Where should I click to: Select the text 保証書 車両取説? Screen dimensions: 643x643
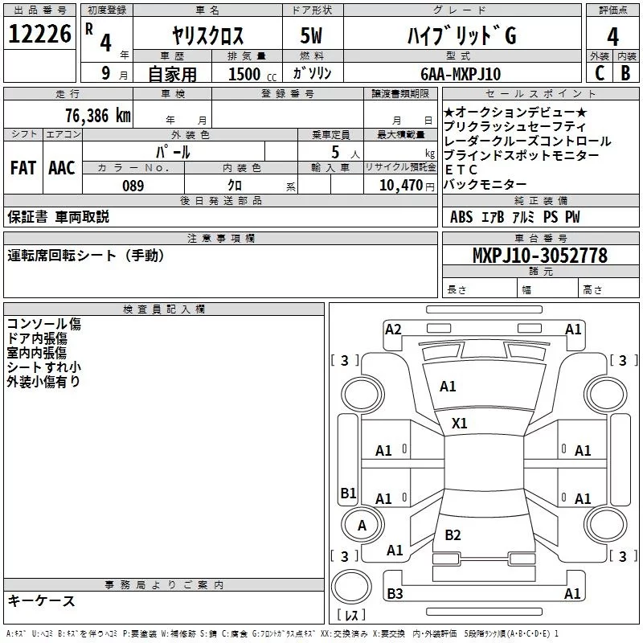[58, 217]
